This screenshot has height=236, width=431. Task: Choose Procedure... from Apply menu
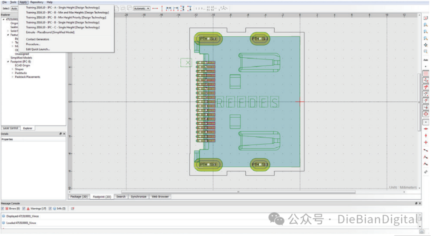tap(33, 44)
